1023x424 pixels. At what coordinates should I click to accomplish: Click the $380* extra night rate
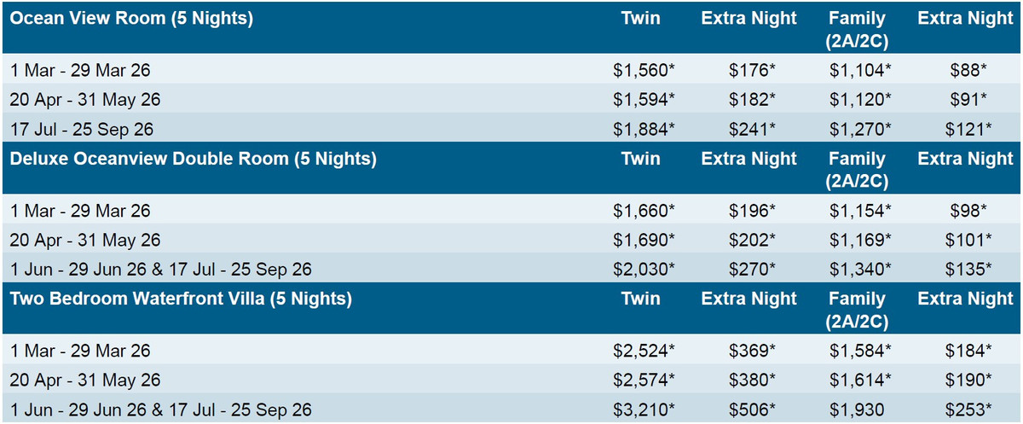pyautogui.click(x=751, y=380)
